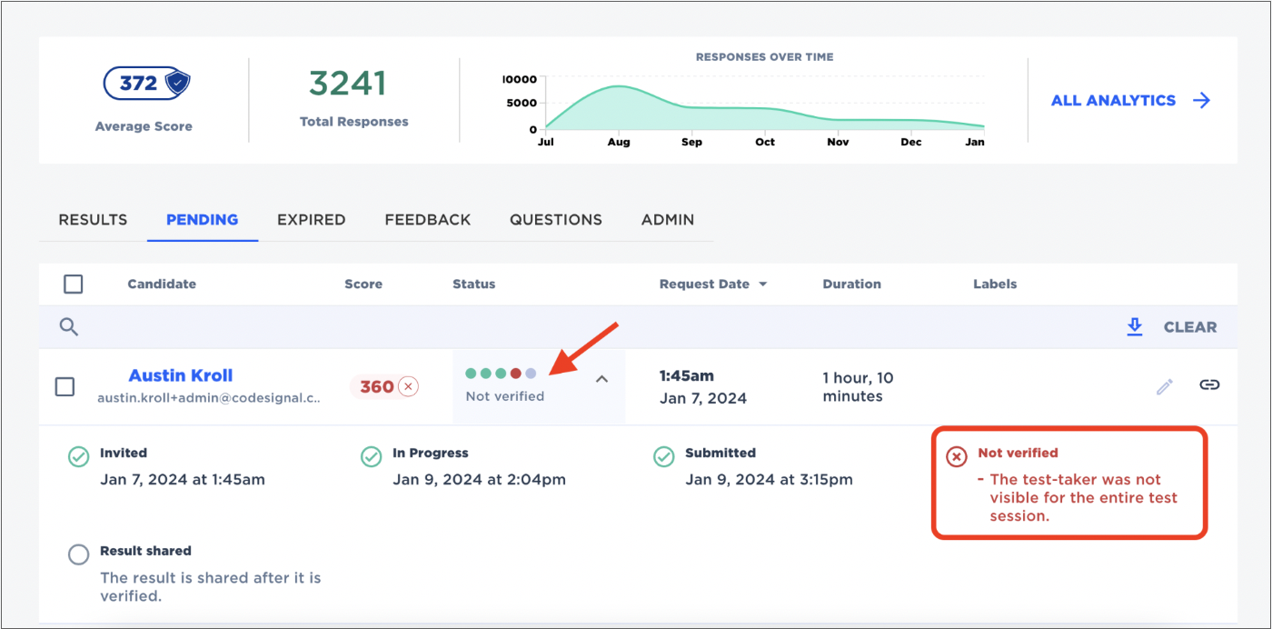The height and width of the screenshot is (629, 1272).
Task: Click the email austin.kroll+admin@codesignal
Action: [x=209, y=398]
